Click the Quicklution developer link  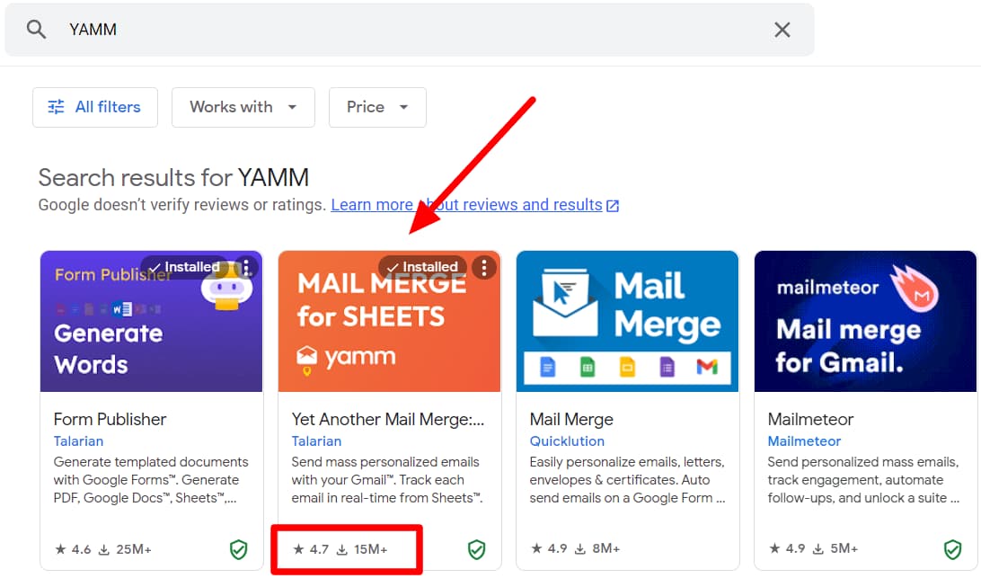[567, 441]
